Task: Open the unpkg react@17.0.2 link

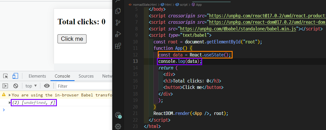Action: click(267, 16)
